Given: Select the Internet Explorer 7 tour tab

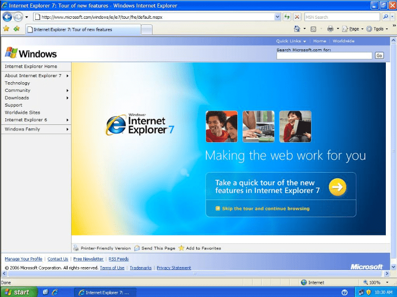Looking at the screenshot, I should click(x=81, y=29).
